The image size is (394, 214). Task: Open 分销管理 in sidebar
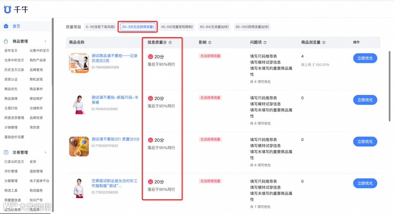pos(11,127)
